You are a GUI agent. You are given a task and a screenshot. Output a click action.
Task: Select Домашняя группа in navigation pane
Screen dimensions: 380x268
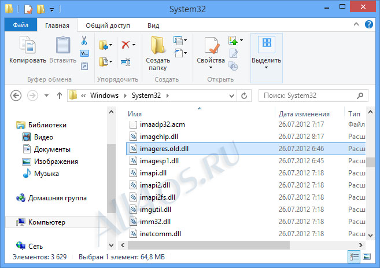point(51,198)
